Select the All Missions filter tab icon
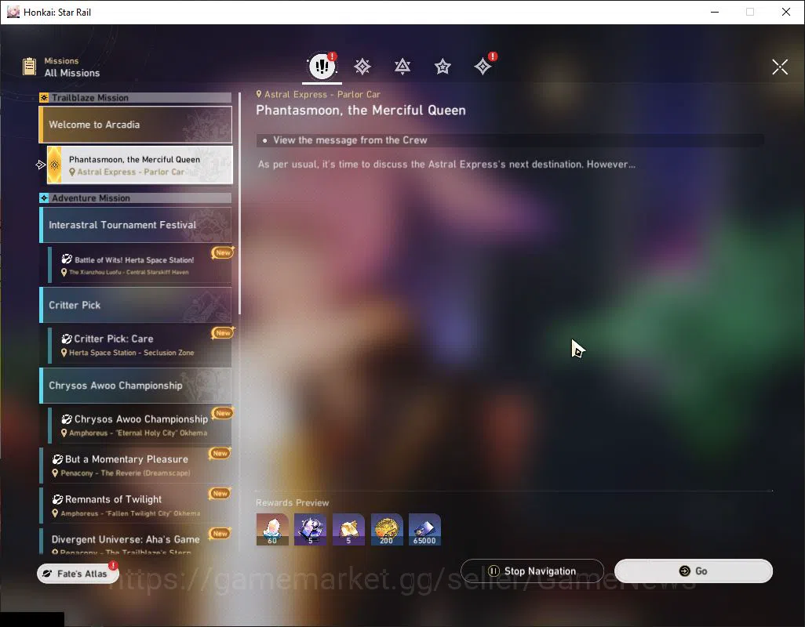This screenshot has height=627, width=805. 322,66
